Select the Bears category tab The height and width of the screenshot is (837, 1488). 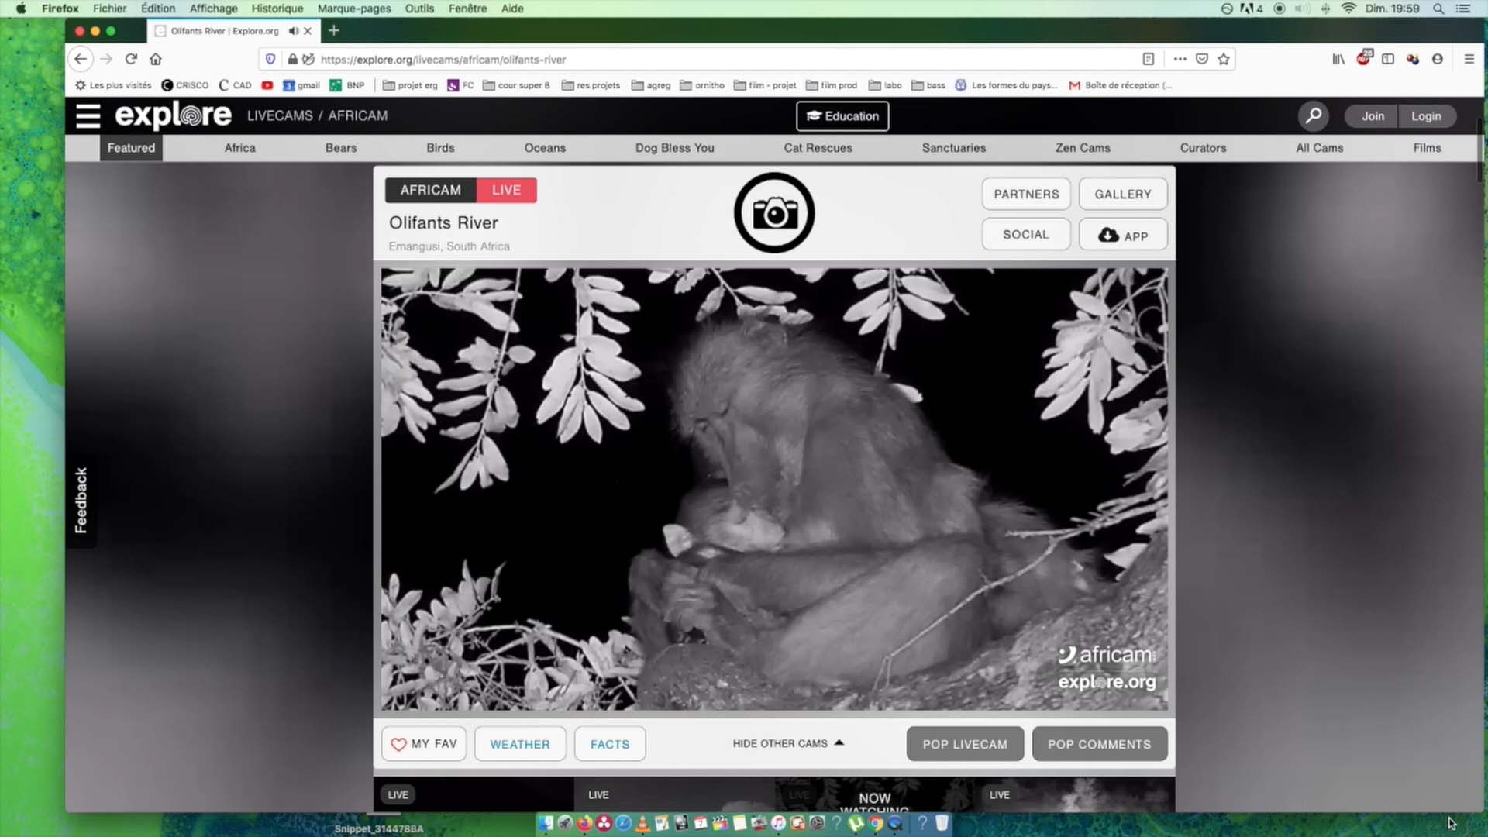(341, 148)
